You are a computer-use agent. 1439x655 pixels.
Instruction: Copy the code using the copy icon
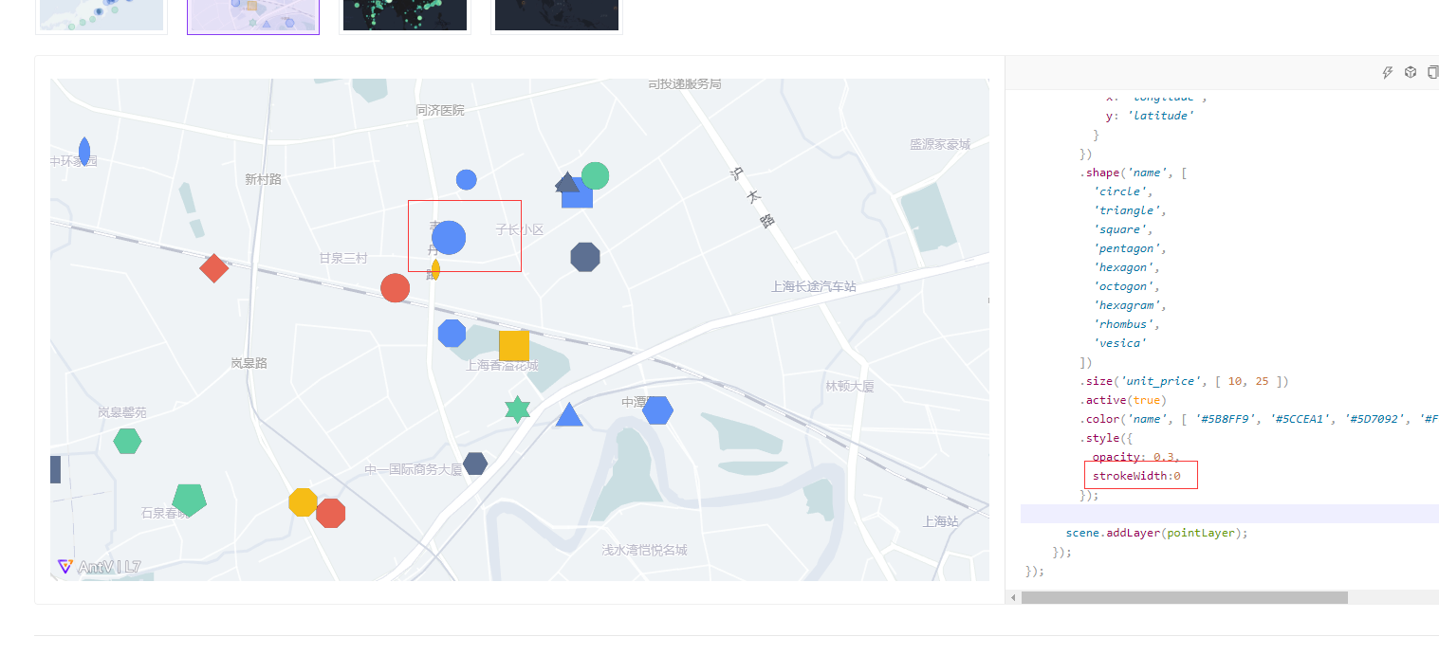click(x=1432, y=71)
